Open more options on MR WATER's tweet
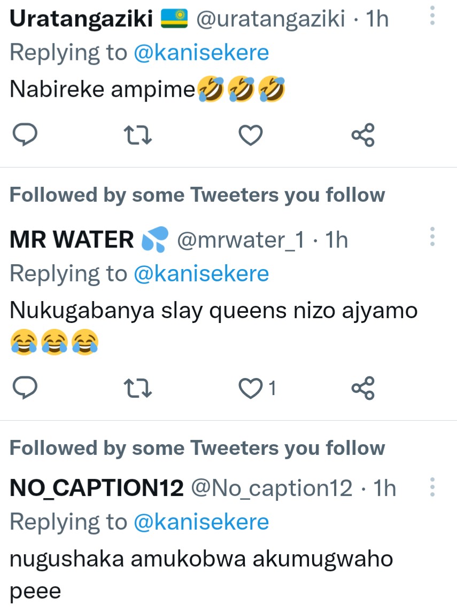The image size is (457, 607). 432,237
